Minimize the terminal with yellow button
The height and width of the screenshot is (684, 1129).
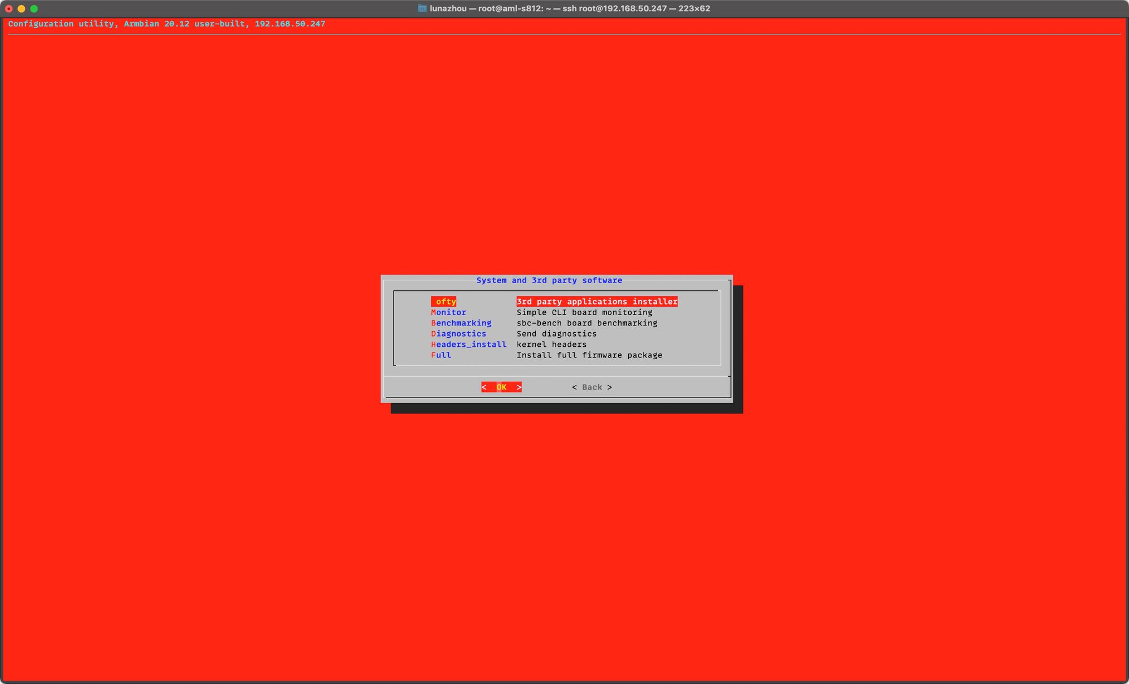click(x=21, y=8)
